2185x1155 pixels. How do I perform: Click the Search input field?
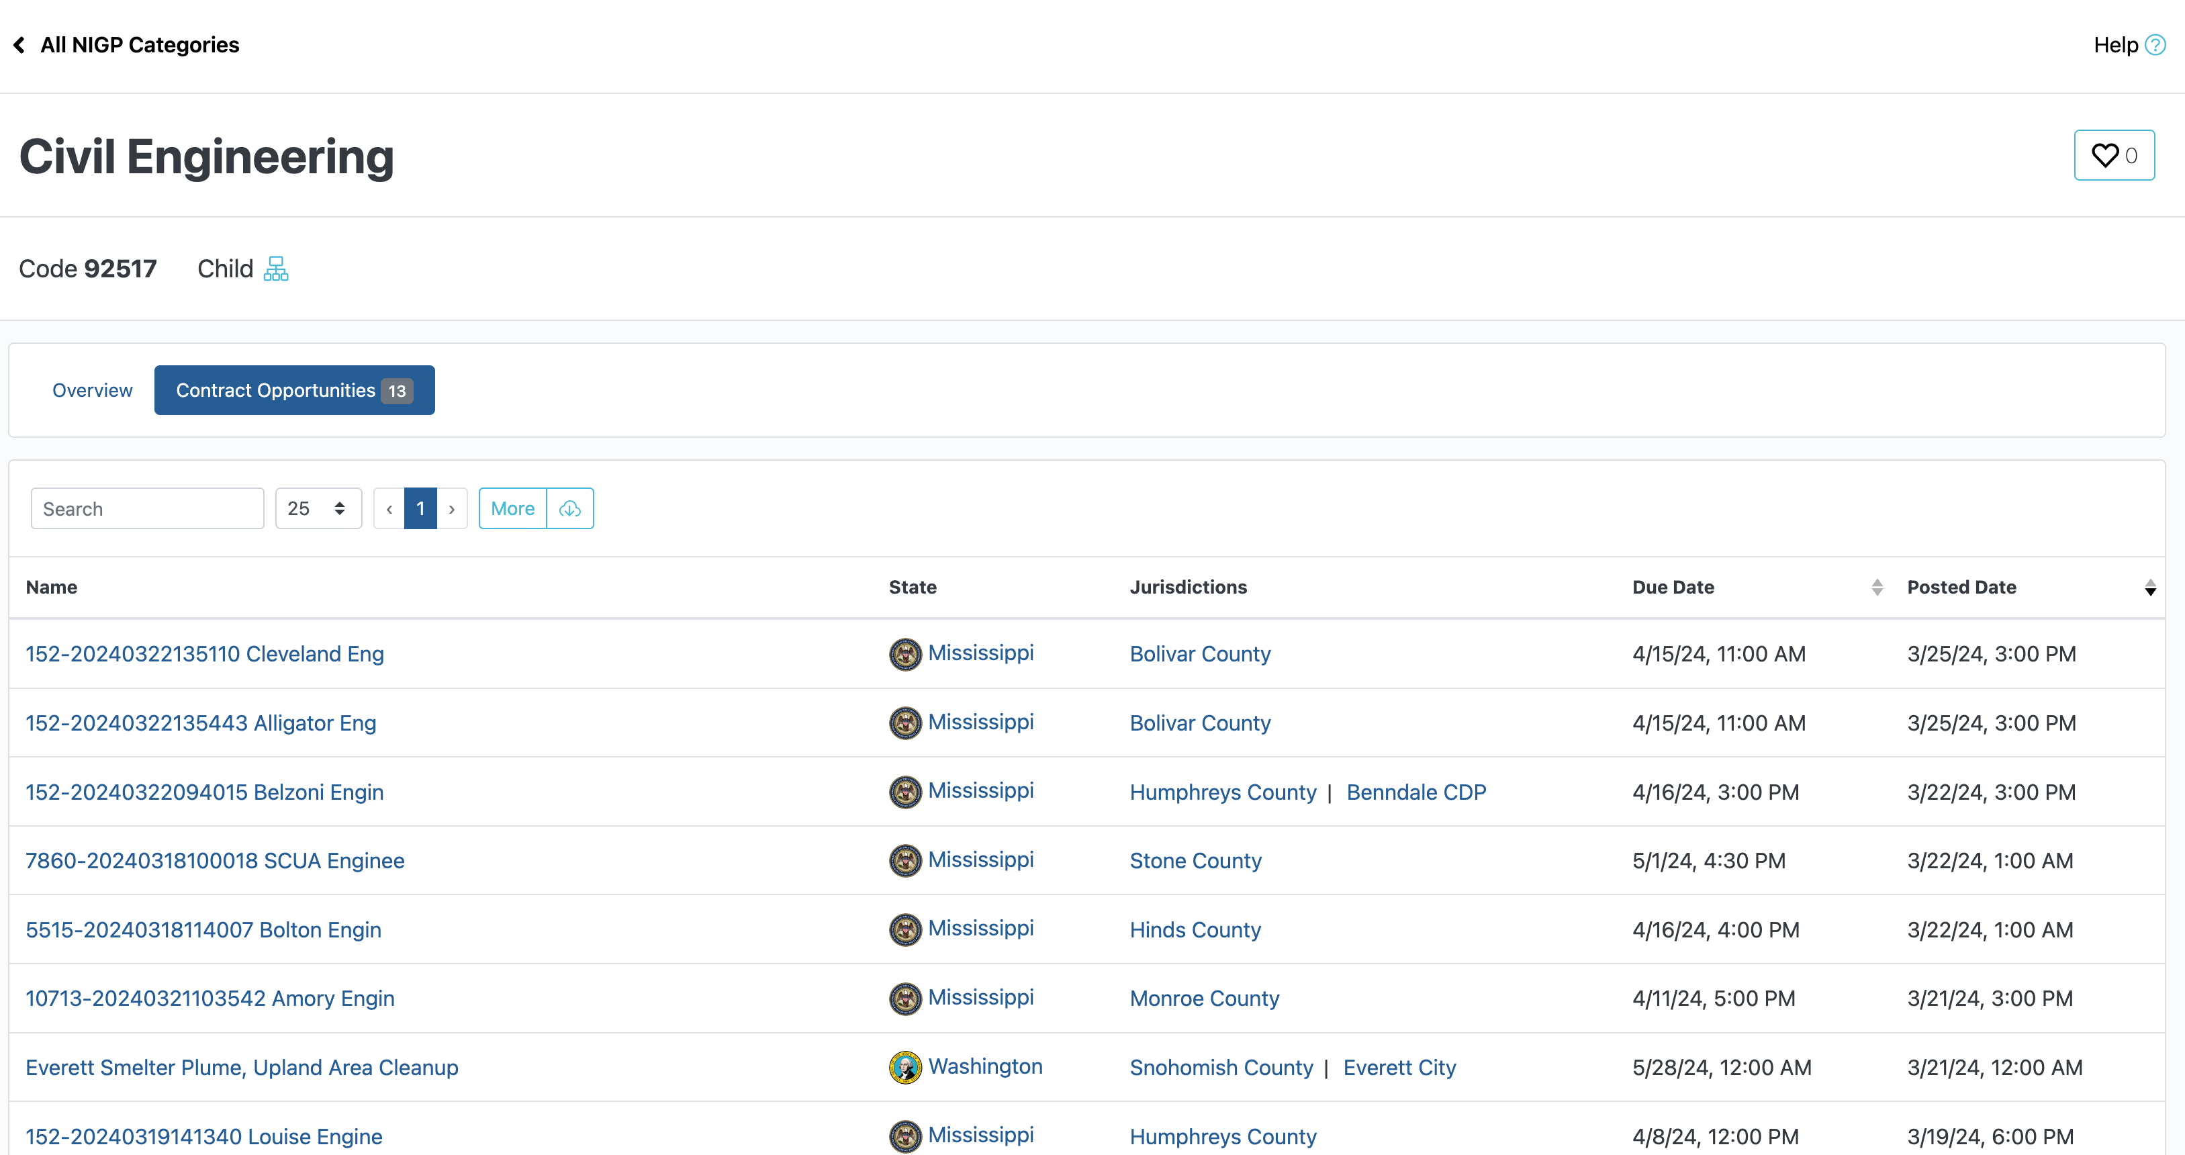(148, 509)
